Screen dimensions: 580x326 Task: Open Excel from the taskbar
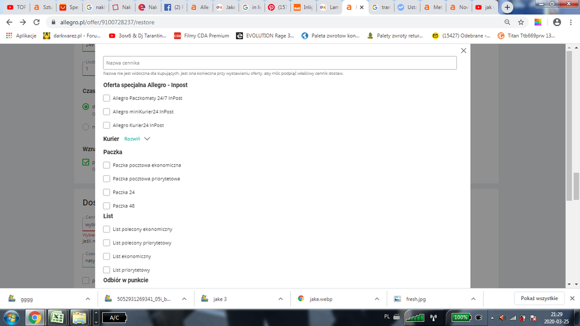click(x=57, y=317)
